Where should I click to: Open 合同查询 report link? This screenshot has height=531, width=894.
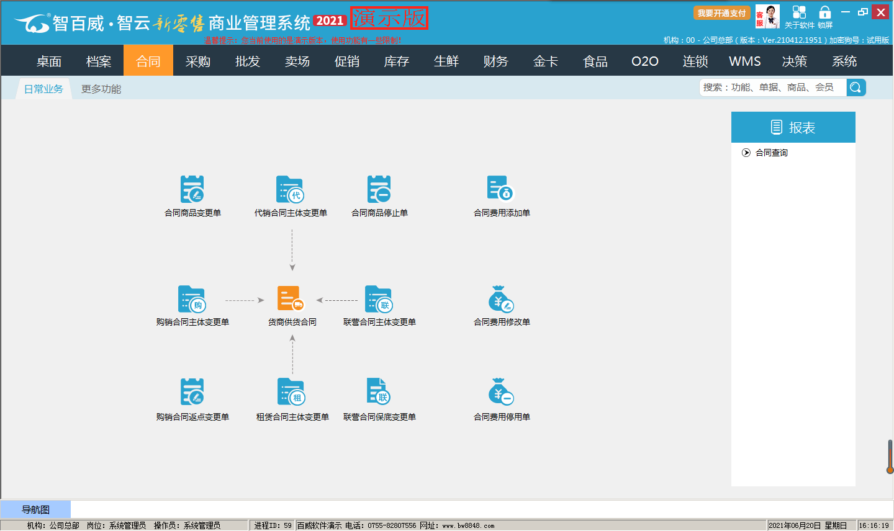(771, 153)
